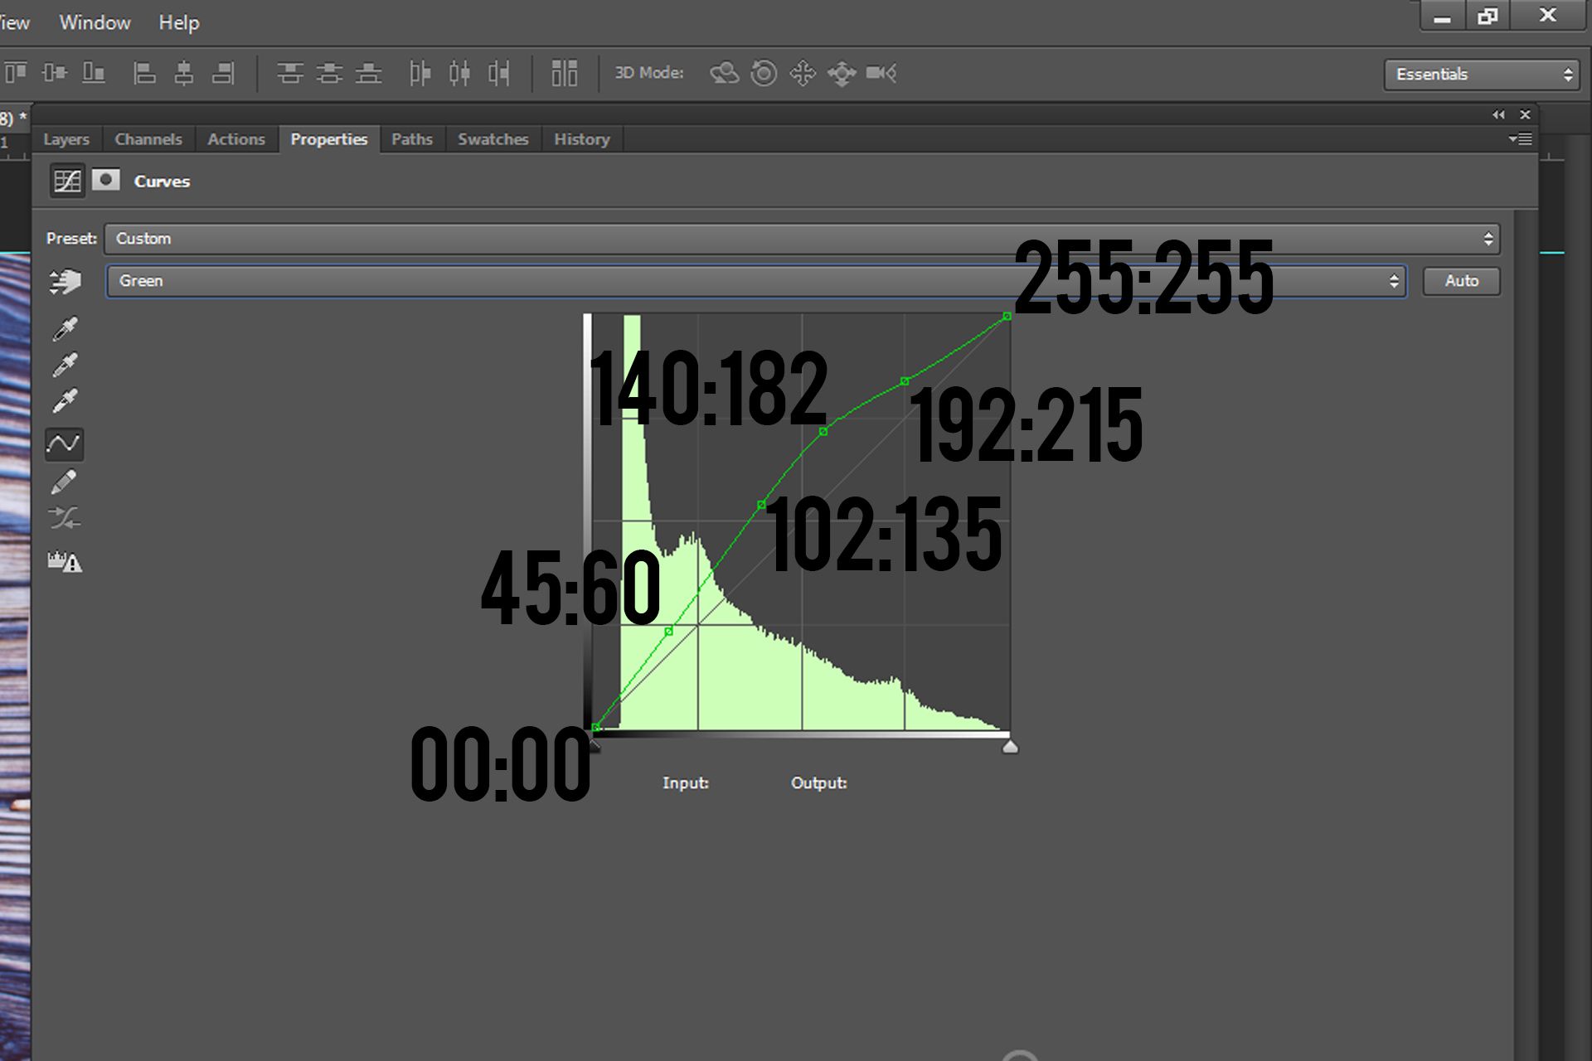
Task: Switch to the Channels tab
Action: pyautogui.click(x=148, y=138)
